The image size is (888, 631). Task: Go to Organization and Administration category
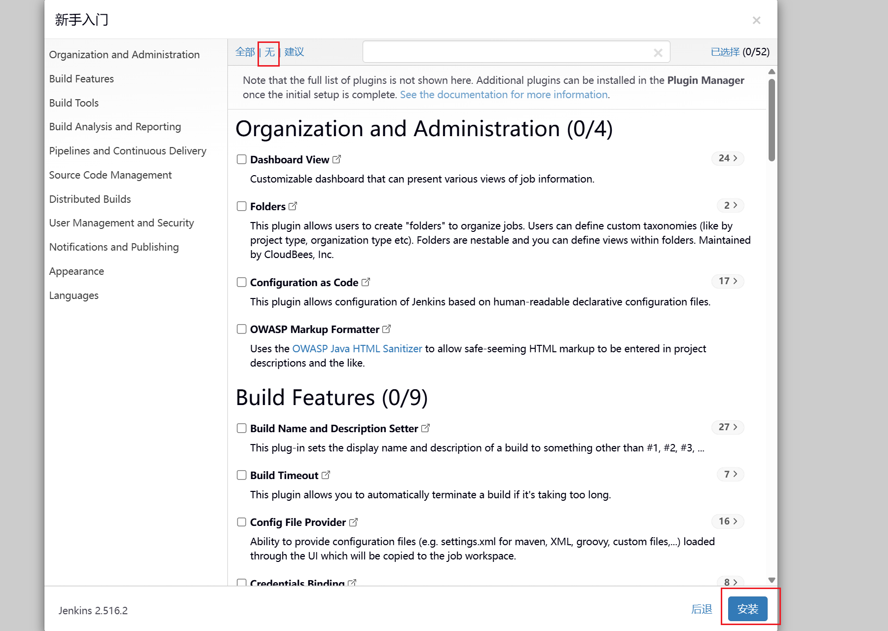click(x=124, y=55)
